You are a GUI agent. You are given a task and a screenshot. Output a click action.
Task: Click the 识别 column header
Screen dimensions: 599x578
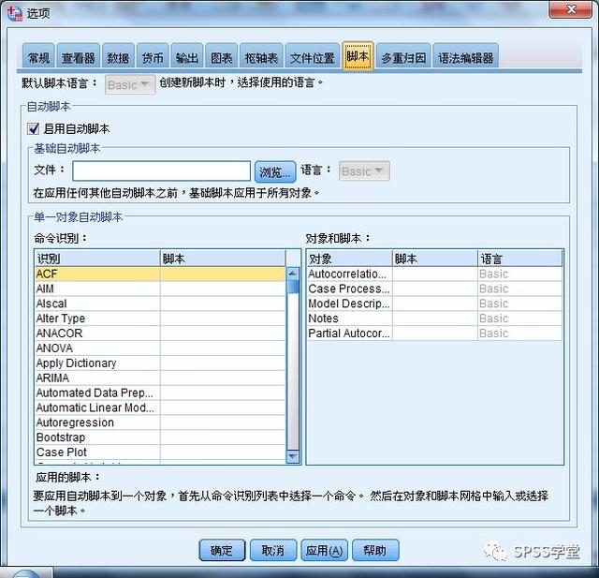(x=97, y=259)
